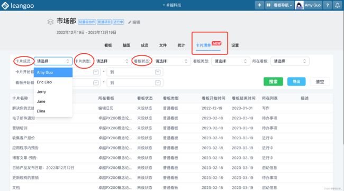
Task: Click the plus add button in header
Action: (259, 5)
